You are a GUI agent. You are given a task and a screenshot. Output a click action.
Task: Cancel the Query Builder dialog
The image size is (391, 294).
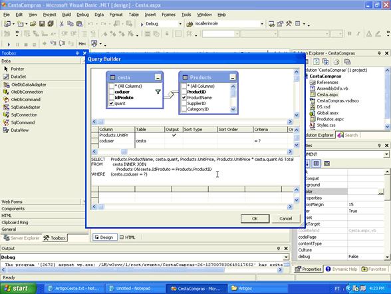(x=285, y=219)
